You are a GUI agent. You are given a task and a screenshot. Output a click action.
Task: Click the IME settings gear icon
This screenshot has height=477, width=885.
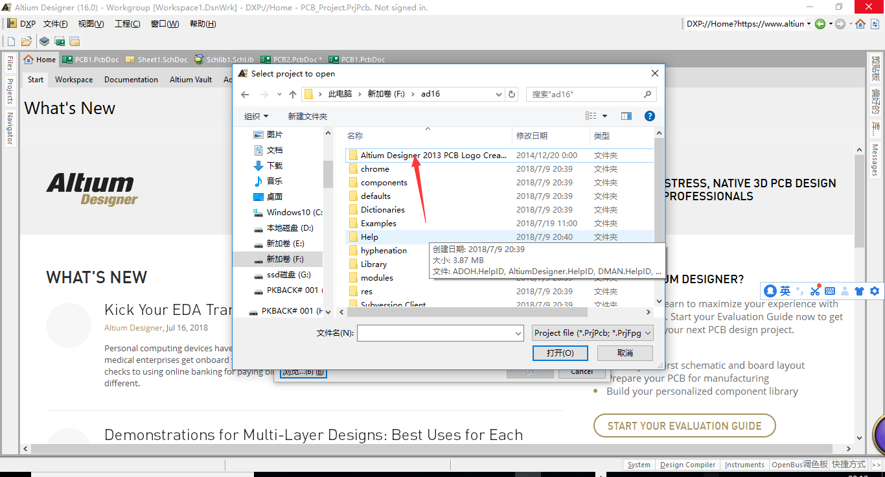tap(874, 291)
